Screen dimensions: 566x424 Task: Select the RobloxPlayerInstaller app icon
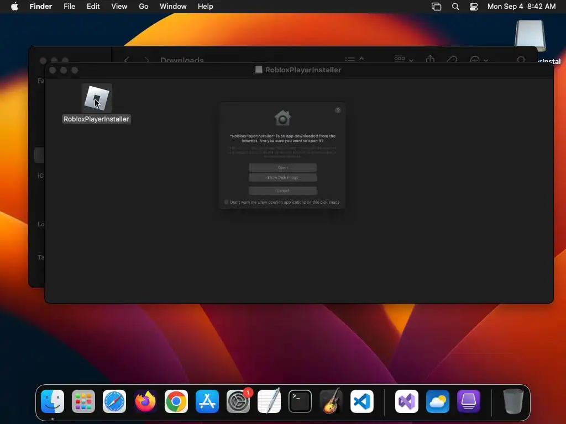pyautogui.click(x=96, y=98)
